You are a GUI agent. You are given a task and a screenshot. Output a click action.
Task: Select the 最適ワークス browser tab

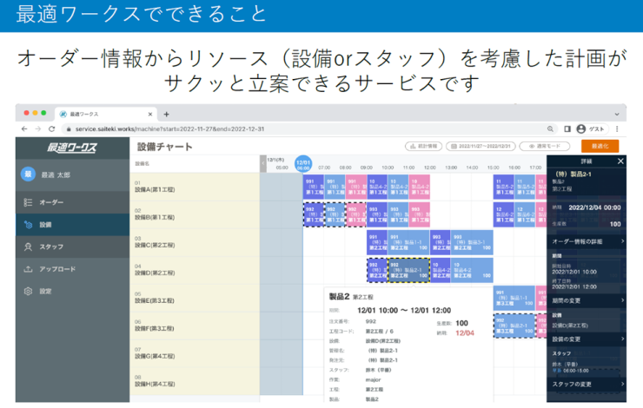click(106, 115)
